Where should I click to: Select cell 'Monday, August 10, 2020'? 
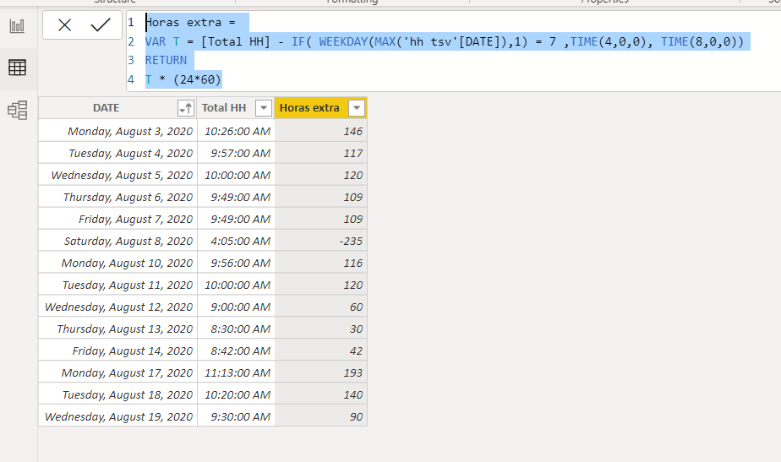117,263
